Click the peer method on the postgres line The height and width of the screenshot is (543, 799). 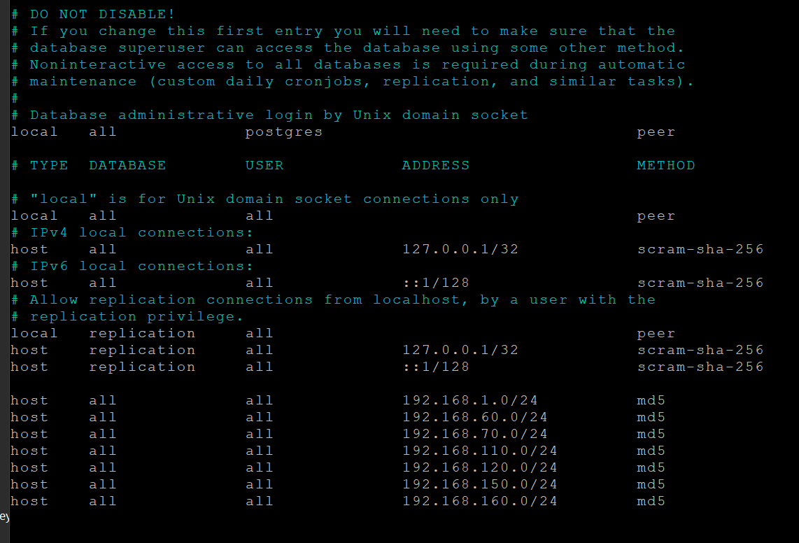656,132
